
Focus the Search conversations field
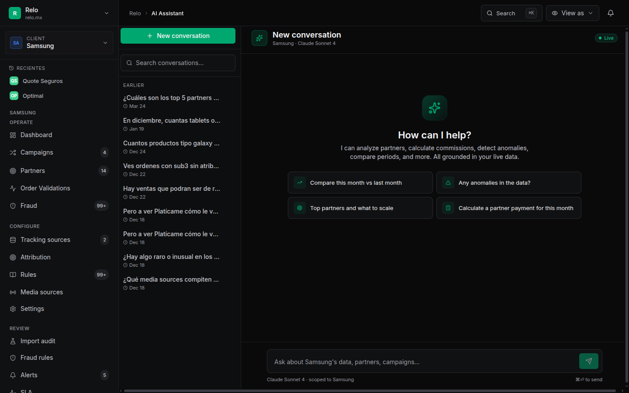click(x=178, y=63)
